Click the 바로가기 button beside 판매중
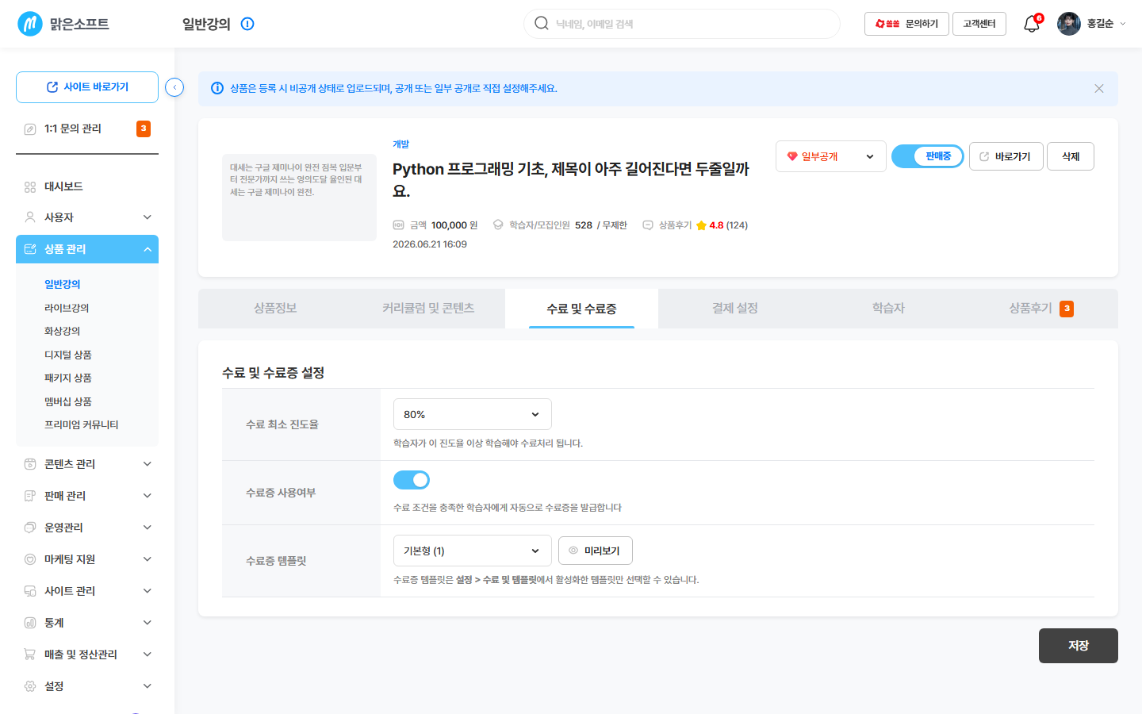 coord(1006,156)
